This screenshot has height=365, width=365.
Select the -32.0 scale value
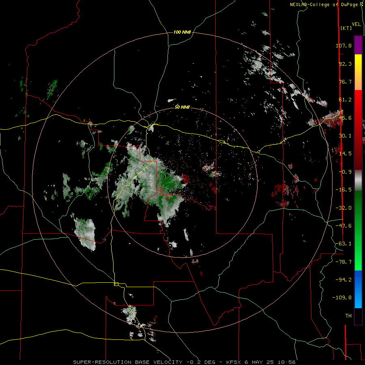[x=344, y=208]
